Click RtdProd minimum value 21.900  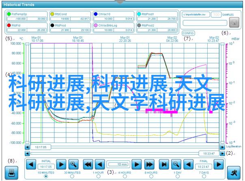coord(60,30)
